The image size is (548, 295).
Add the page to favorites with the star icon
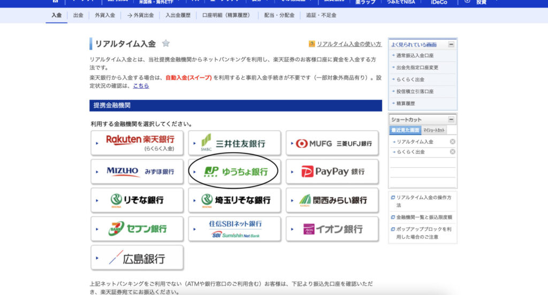coord(166,43)
